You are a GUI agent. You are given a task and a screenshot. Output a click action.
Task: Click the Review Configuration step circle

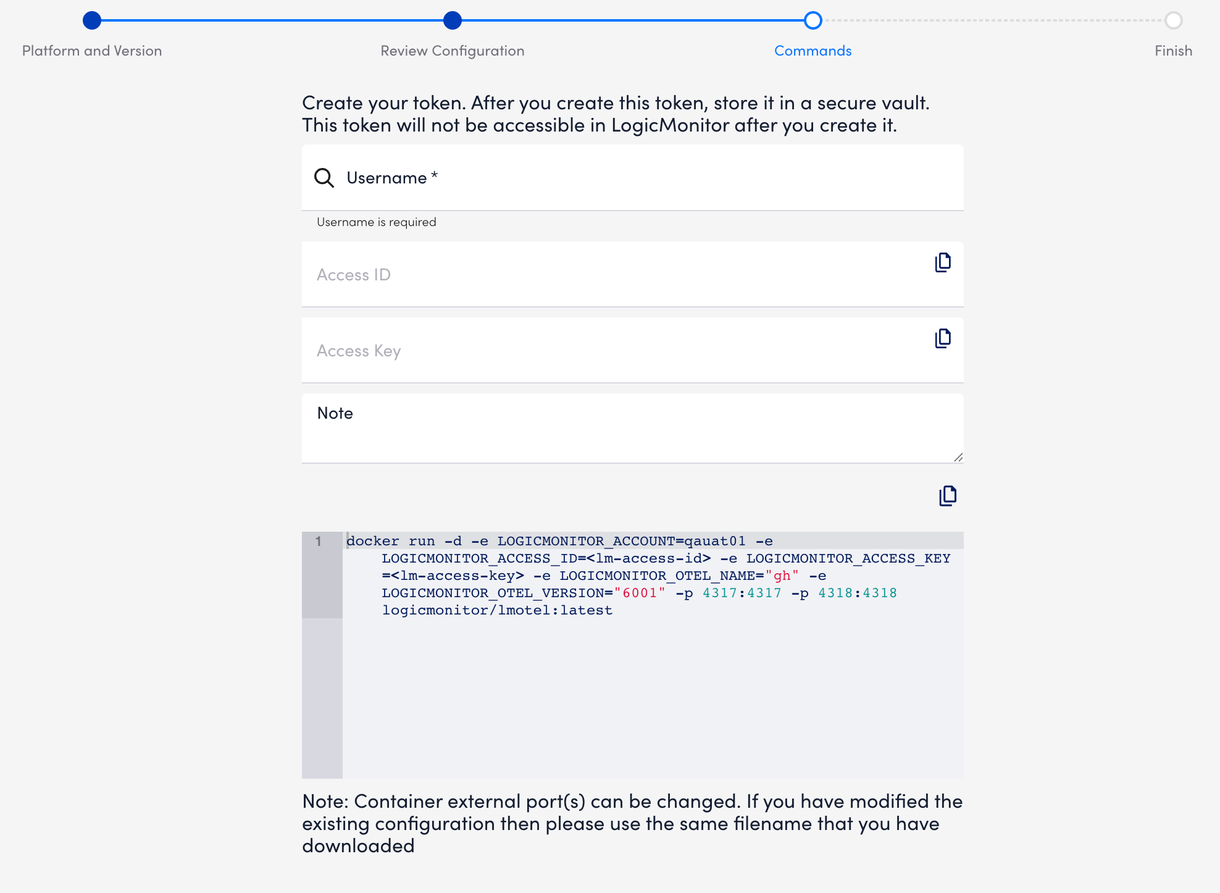tap(453, 20)
